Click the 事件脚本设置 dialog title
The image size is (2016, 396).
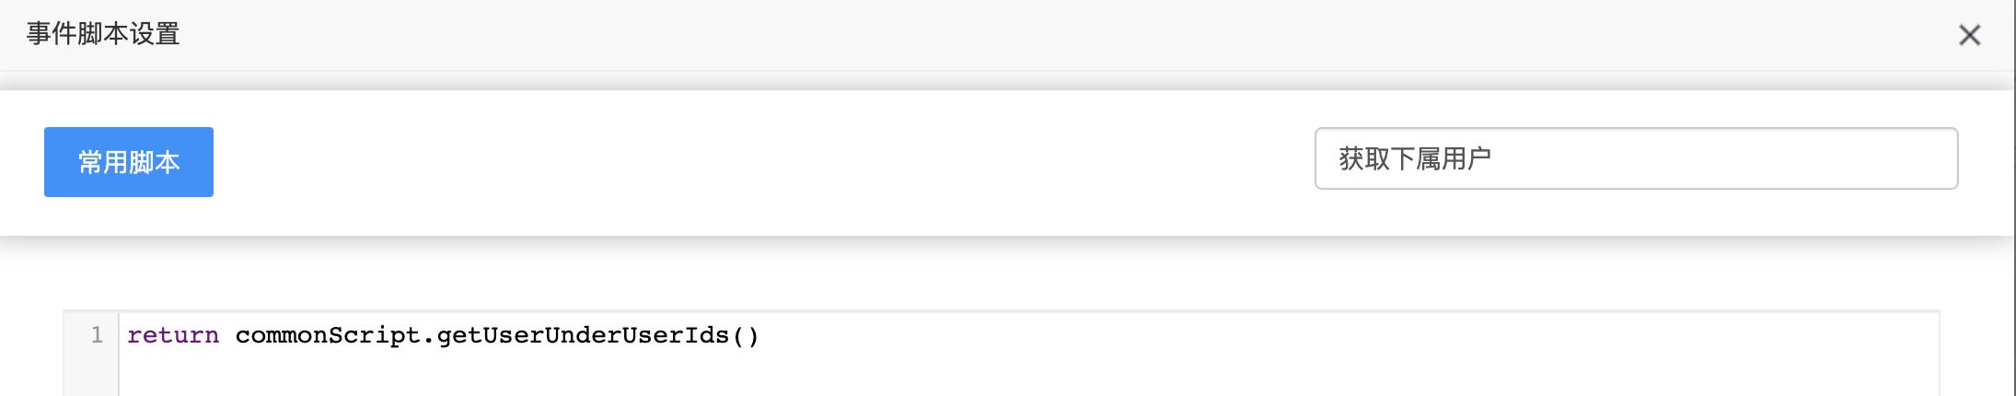(x=103, y=34)
